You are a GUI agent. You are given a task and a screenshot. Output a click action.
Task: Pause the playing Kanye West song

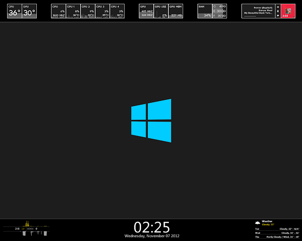tap(278, 11)
